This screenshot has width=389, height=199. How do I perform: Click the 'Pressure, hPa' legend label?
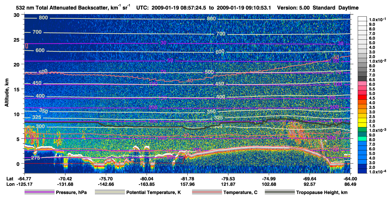coord(72,192)
